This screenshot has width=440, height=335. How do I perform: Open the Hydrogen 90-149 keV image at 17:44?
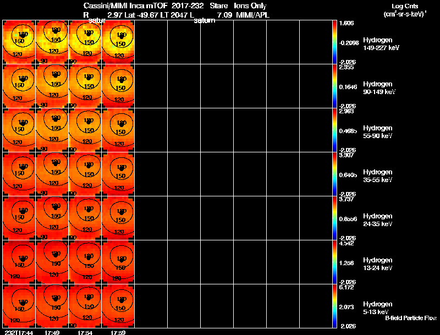click(x=19, y=86)
